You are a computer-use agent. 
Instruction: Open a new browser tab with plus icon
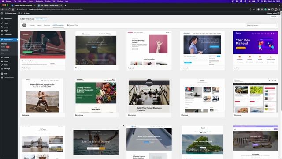tap(65, 6)
